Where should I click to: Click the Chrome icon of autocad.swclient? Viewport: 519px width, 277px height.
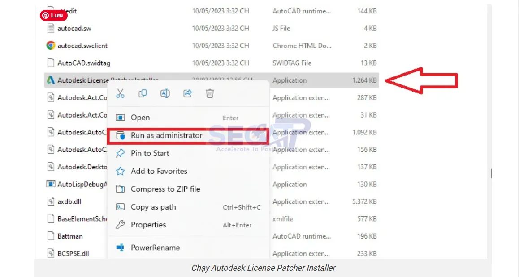51,46
